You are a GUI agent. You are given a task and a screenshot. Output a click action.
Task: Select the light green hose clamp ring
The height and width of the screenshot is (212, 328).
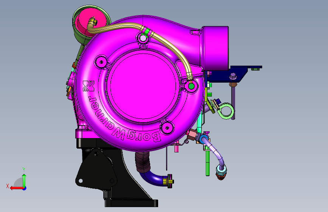(225, 111)
